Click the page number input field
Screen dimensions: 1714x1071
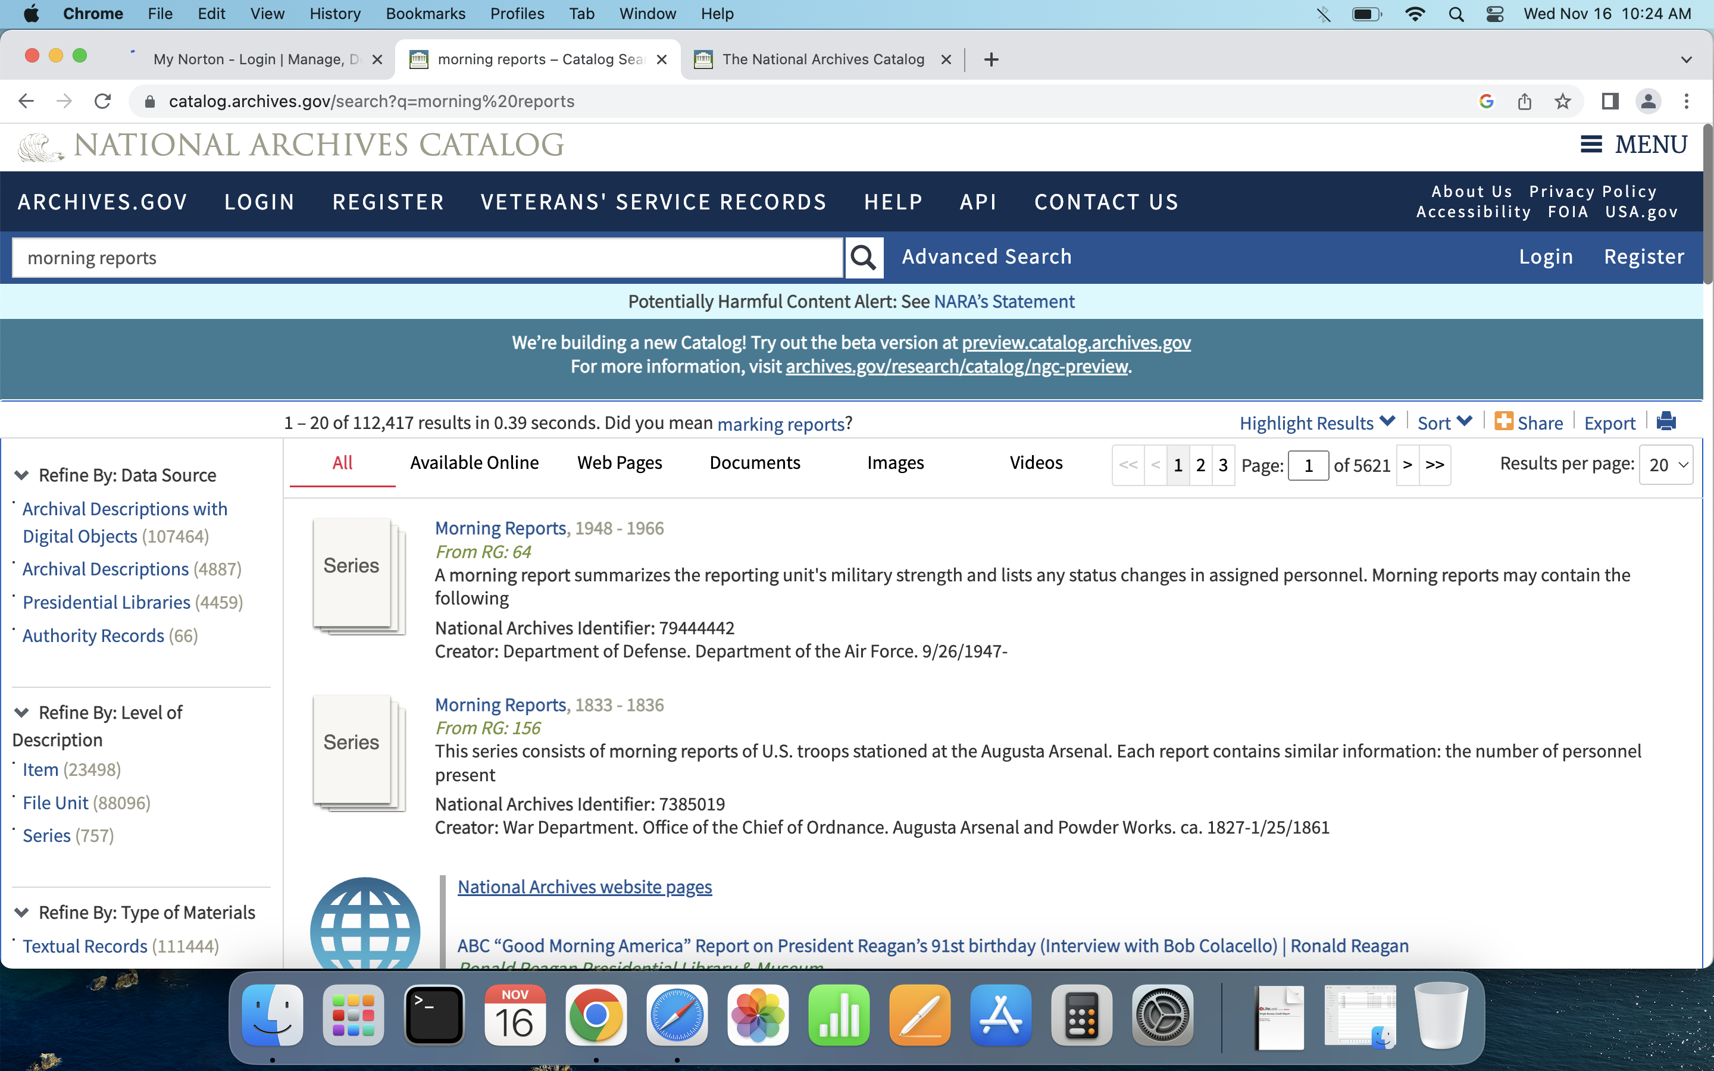pos(1308,465)
